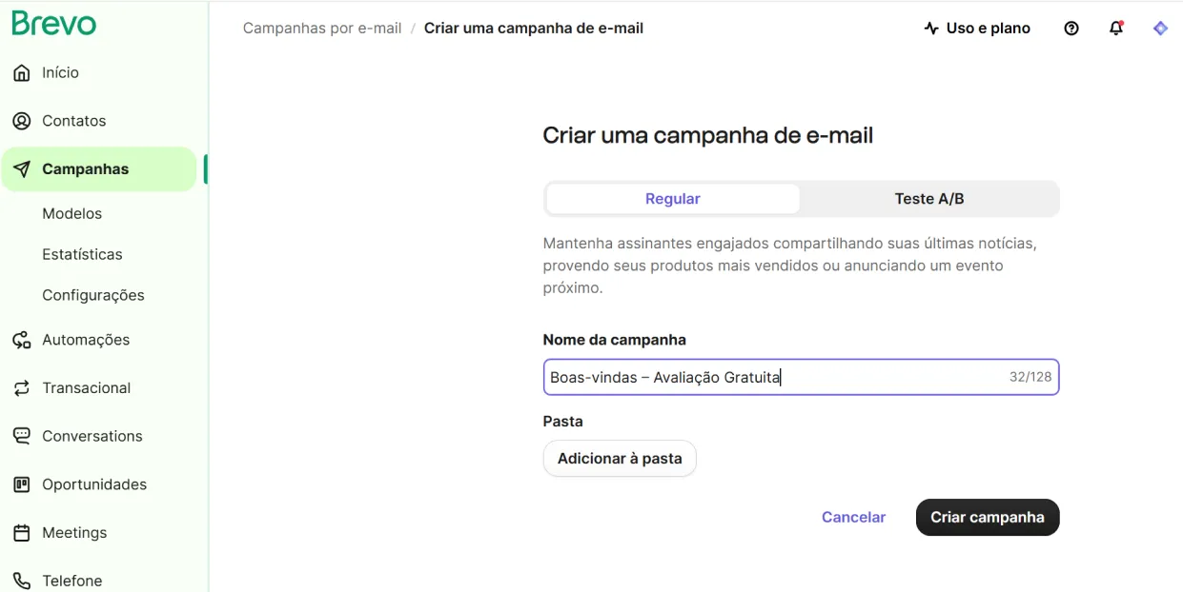This screenshot has width=1183, height=592.
Task: Click the Oportunidades board icon
Action: point(22,484)
